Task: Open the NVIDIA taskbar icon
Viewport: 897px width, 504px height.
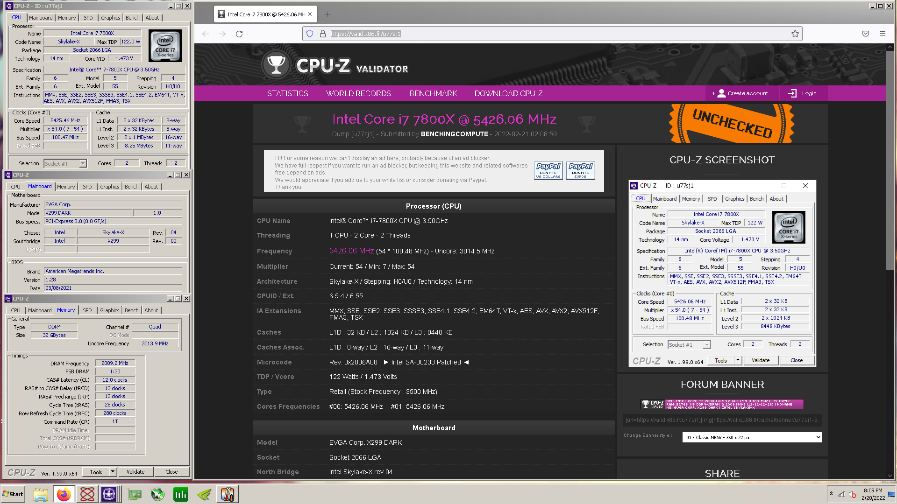Action: pos(204,494)
